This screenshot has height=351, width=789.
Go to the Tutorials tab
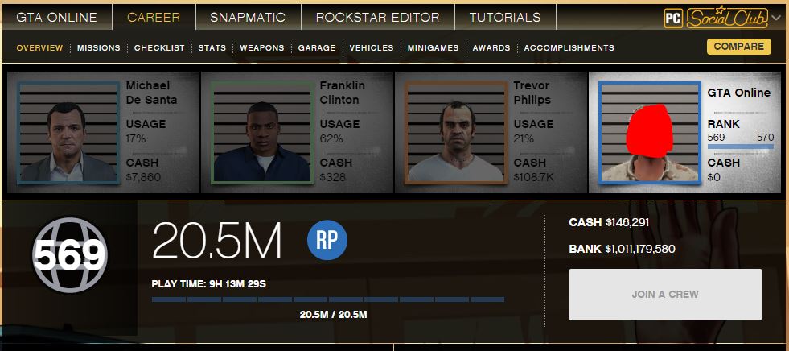[x=505, y=17]
